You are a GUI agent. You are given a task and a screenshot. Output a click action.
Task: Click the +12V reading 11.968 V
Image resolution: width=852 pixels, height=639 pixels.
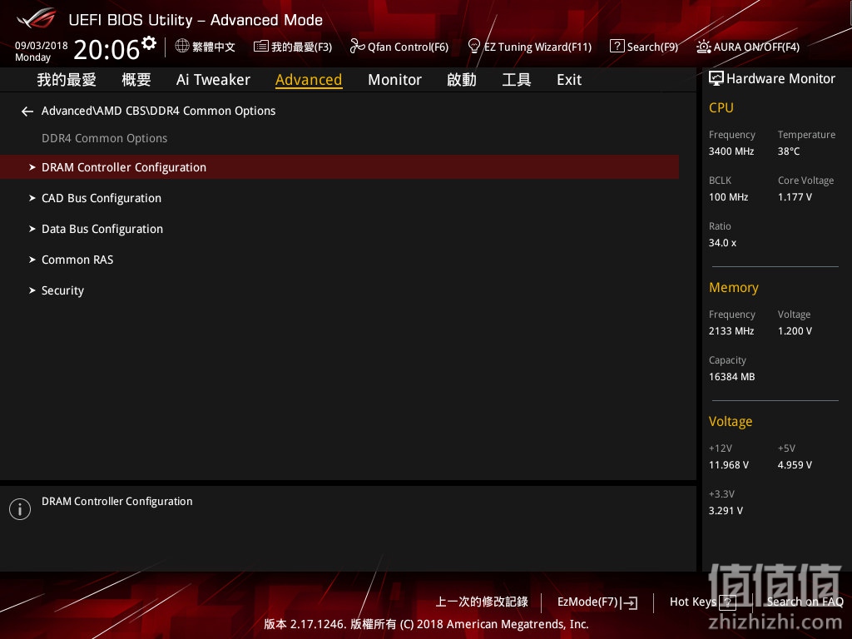point(729,465)
